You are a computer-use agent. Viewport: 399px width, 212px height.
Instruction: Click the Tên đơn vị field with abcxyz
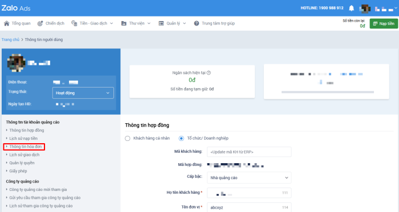[x=249, y=207]
